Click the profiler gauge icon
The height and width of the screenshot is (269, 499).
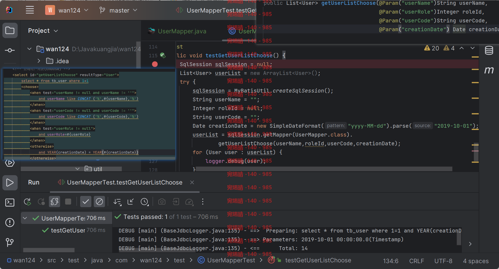189,202
